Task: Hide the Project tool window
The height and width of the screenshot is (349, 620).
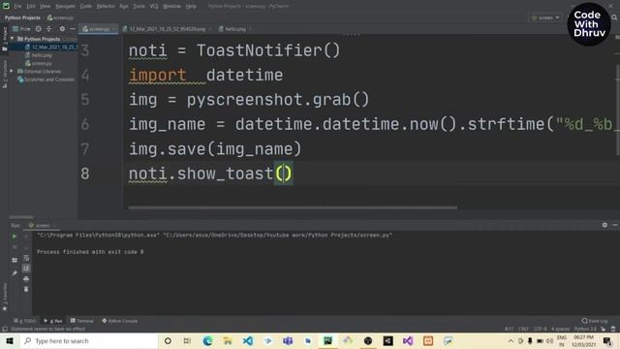Action: pos(73,29)
